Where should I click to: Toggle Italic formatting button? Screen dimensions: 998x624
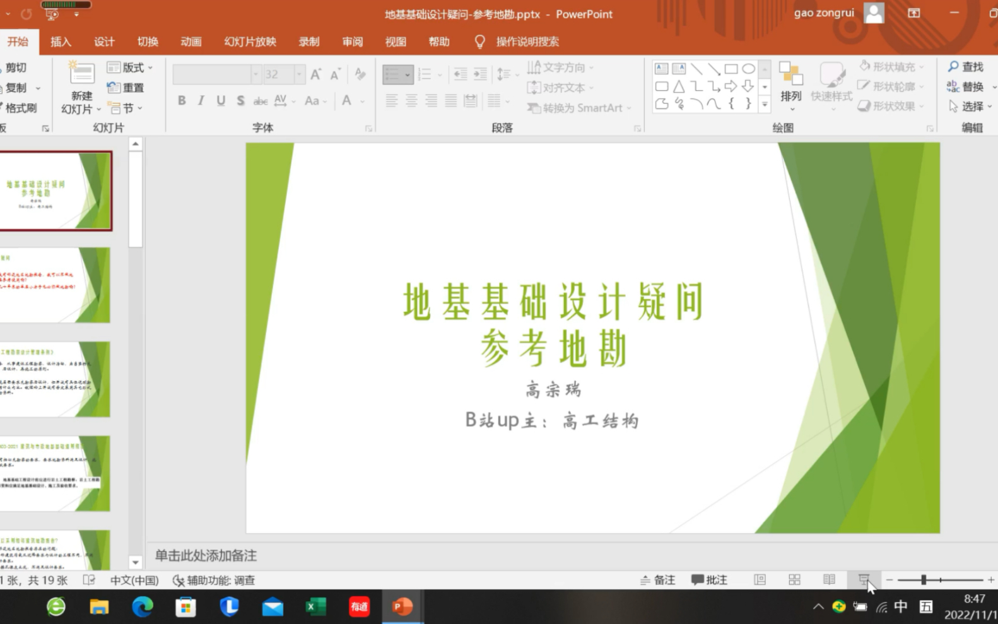pyautogui.click(x=201, y=100)
